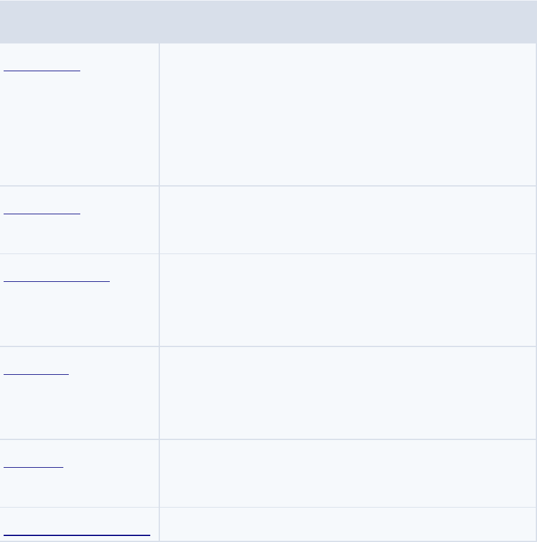Screen dimensions: 537x542
Task: Select the description cell in the fifth row
Action: click(348, 473)
